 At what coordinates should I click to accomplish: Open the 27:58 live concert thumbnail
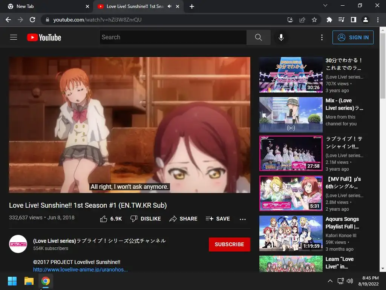[291, 153]
